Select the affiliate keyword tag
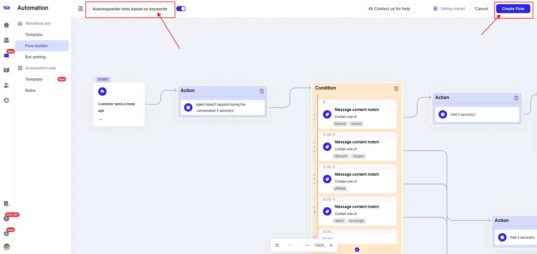The image size is (537, 254). [x=340, y=188]
